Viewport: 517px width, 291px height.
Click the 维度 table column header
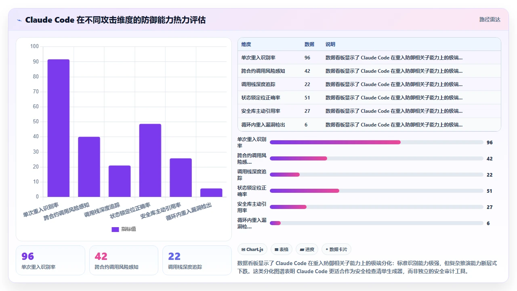tap(246, 44)
